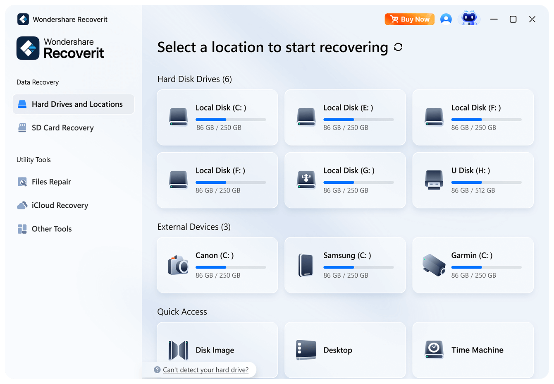The image size is (554, 384).
Task: Select the Local Disk (C: ) label
Action: click(221, 108)
